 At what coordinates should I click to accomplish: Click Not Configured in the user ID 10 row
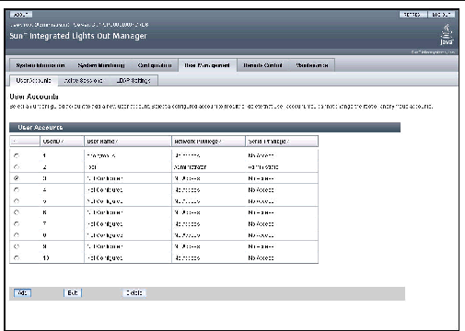click(x=105, y=258)
